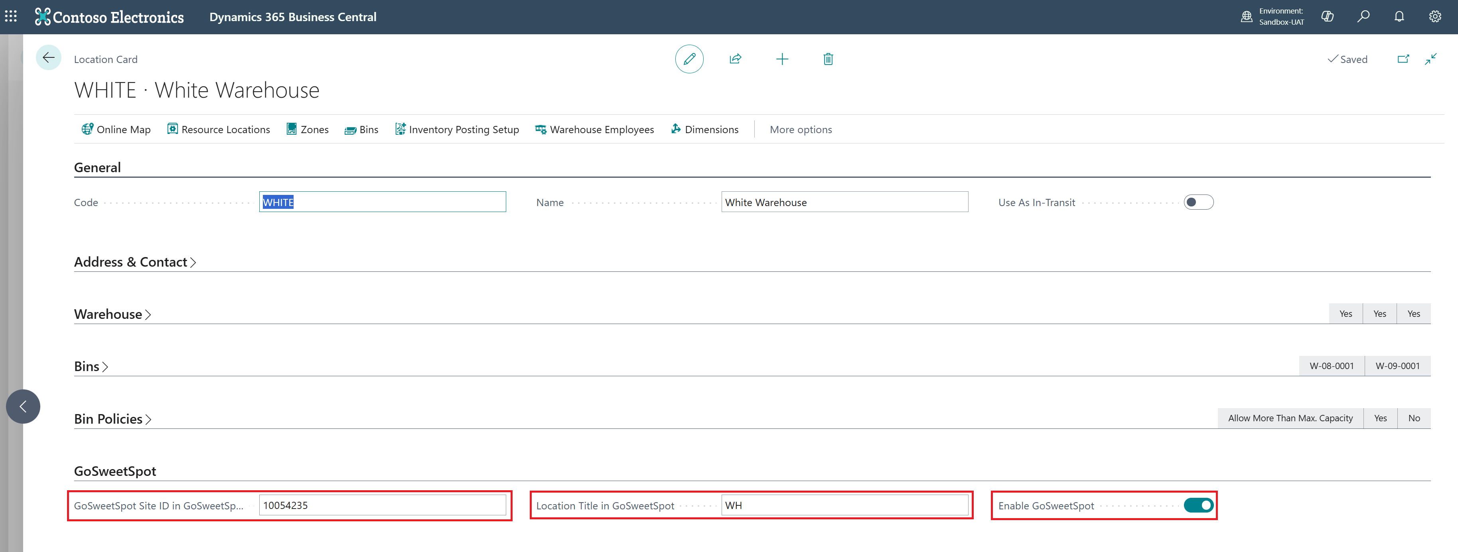Click the GoSweetSpot Site ID field
This screenshot has height=552, width=1458.
tap(383, 505)
